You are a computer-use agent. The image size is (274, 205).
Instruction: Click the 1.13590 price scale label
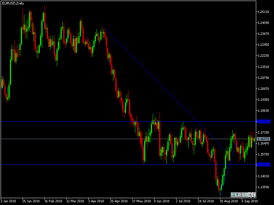[x=263, y=188]
